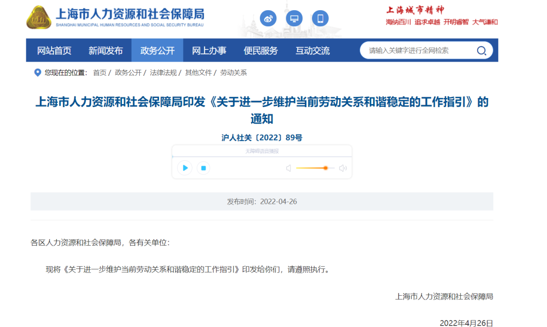The image size is (547, 327).
Task: Switch to the 新闻发布 section
Action: [x=105, y=50]
